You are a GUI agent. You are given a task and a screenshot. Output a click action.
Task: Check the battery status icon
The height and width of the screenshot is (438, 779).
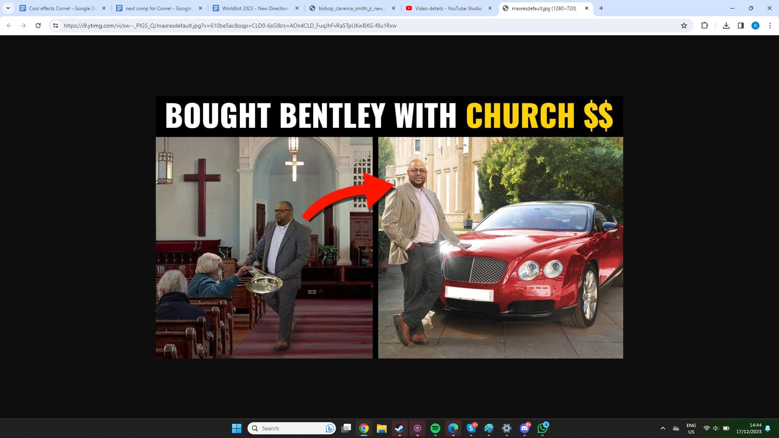click(x=726, y=428)
